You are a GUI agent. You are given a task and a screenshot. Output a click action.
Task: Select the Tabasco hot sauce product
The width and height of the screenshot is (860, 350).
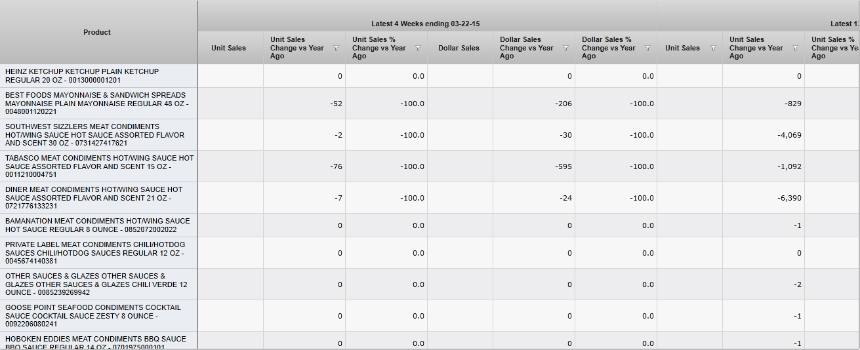click(x=99, y=166)
